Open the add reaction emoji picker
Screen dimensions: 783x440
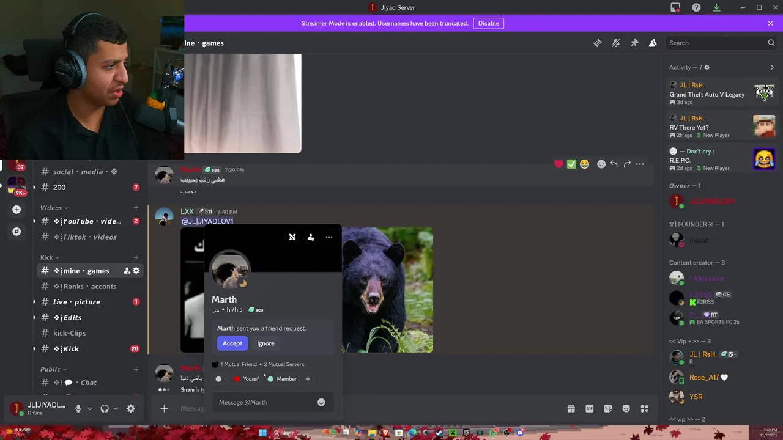[x=601, y=164]
